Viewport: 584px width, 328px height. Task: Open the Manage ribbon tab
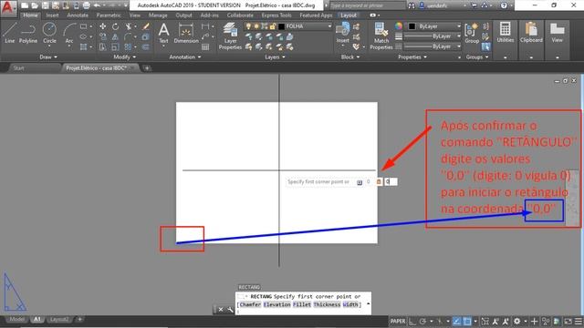coord(158,15)
